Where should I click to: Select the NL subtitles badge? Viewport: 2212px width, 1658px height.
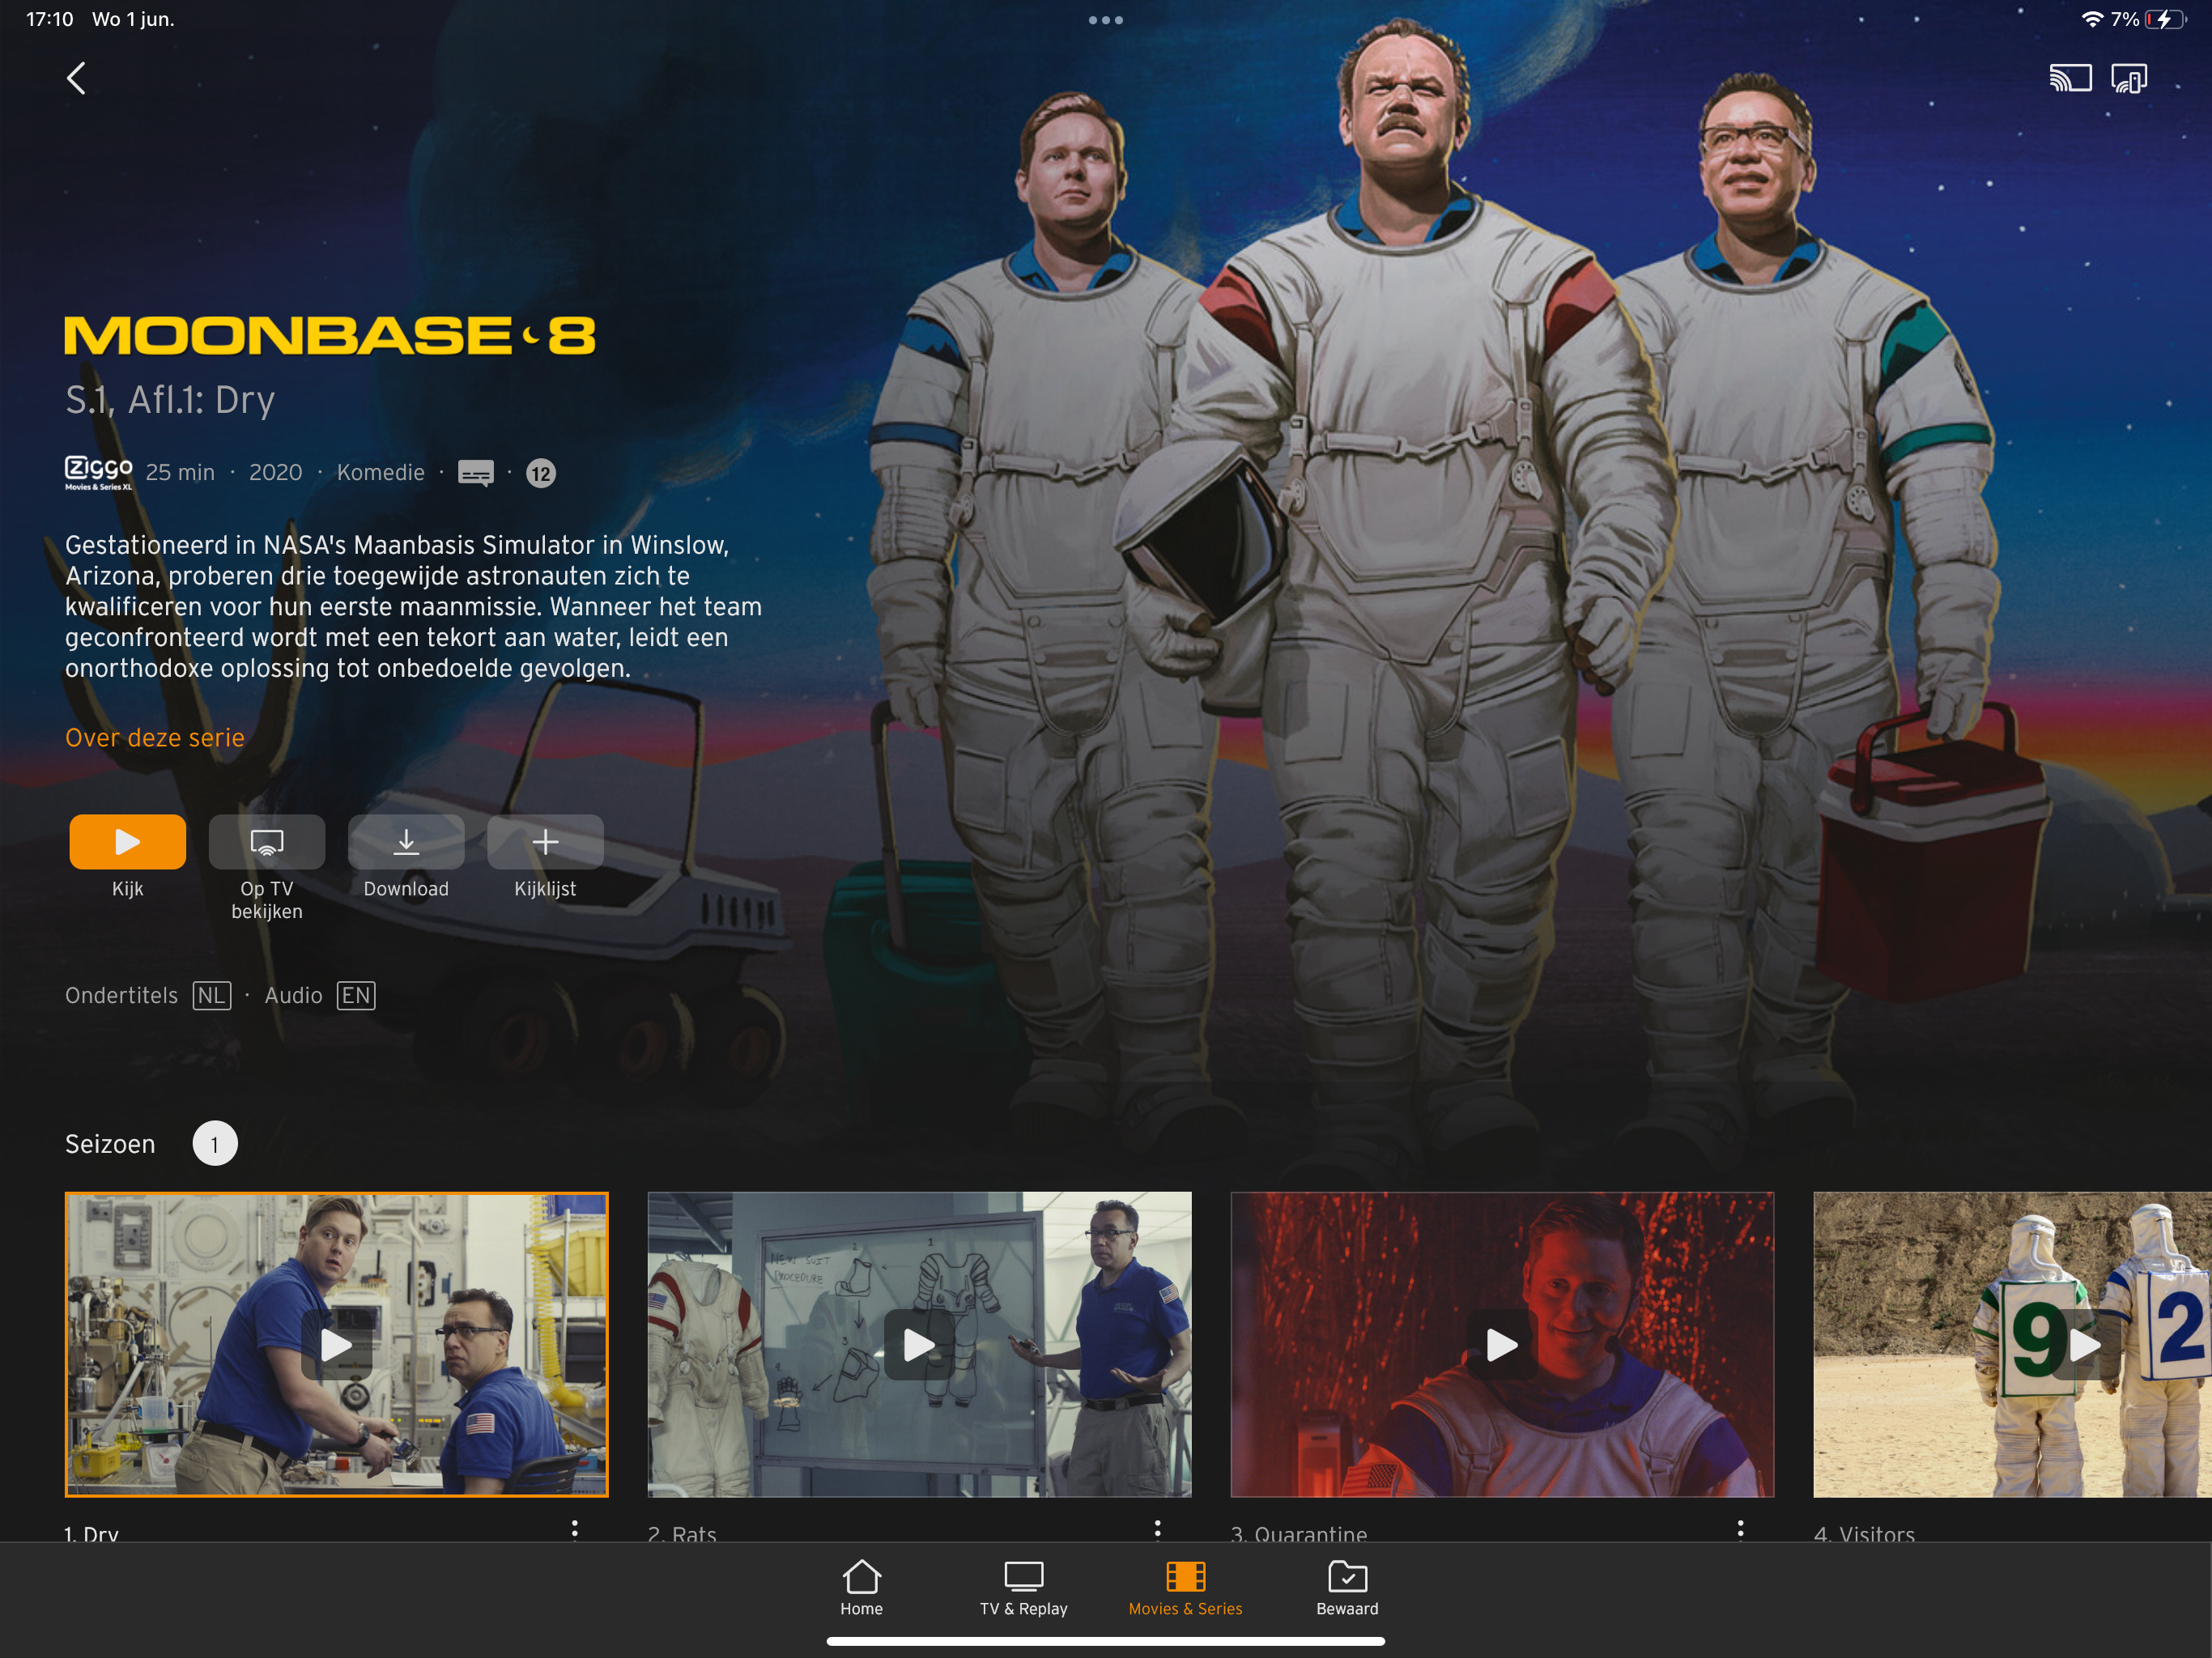(x=211, y=995)
